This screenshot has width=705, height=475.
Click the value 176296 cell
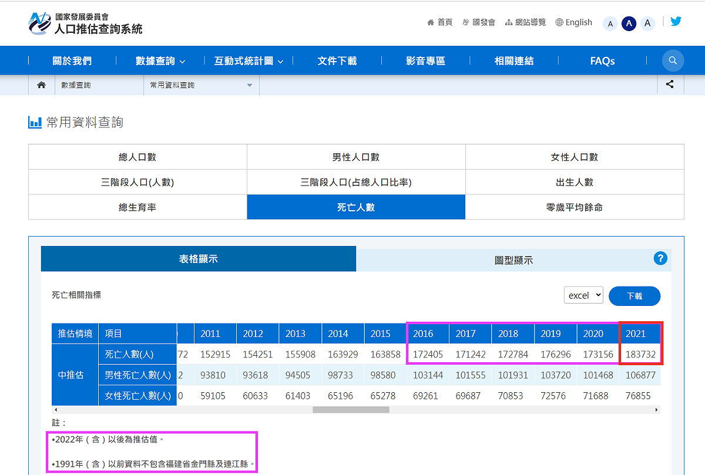[x=556, y=354]
